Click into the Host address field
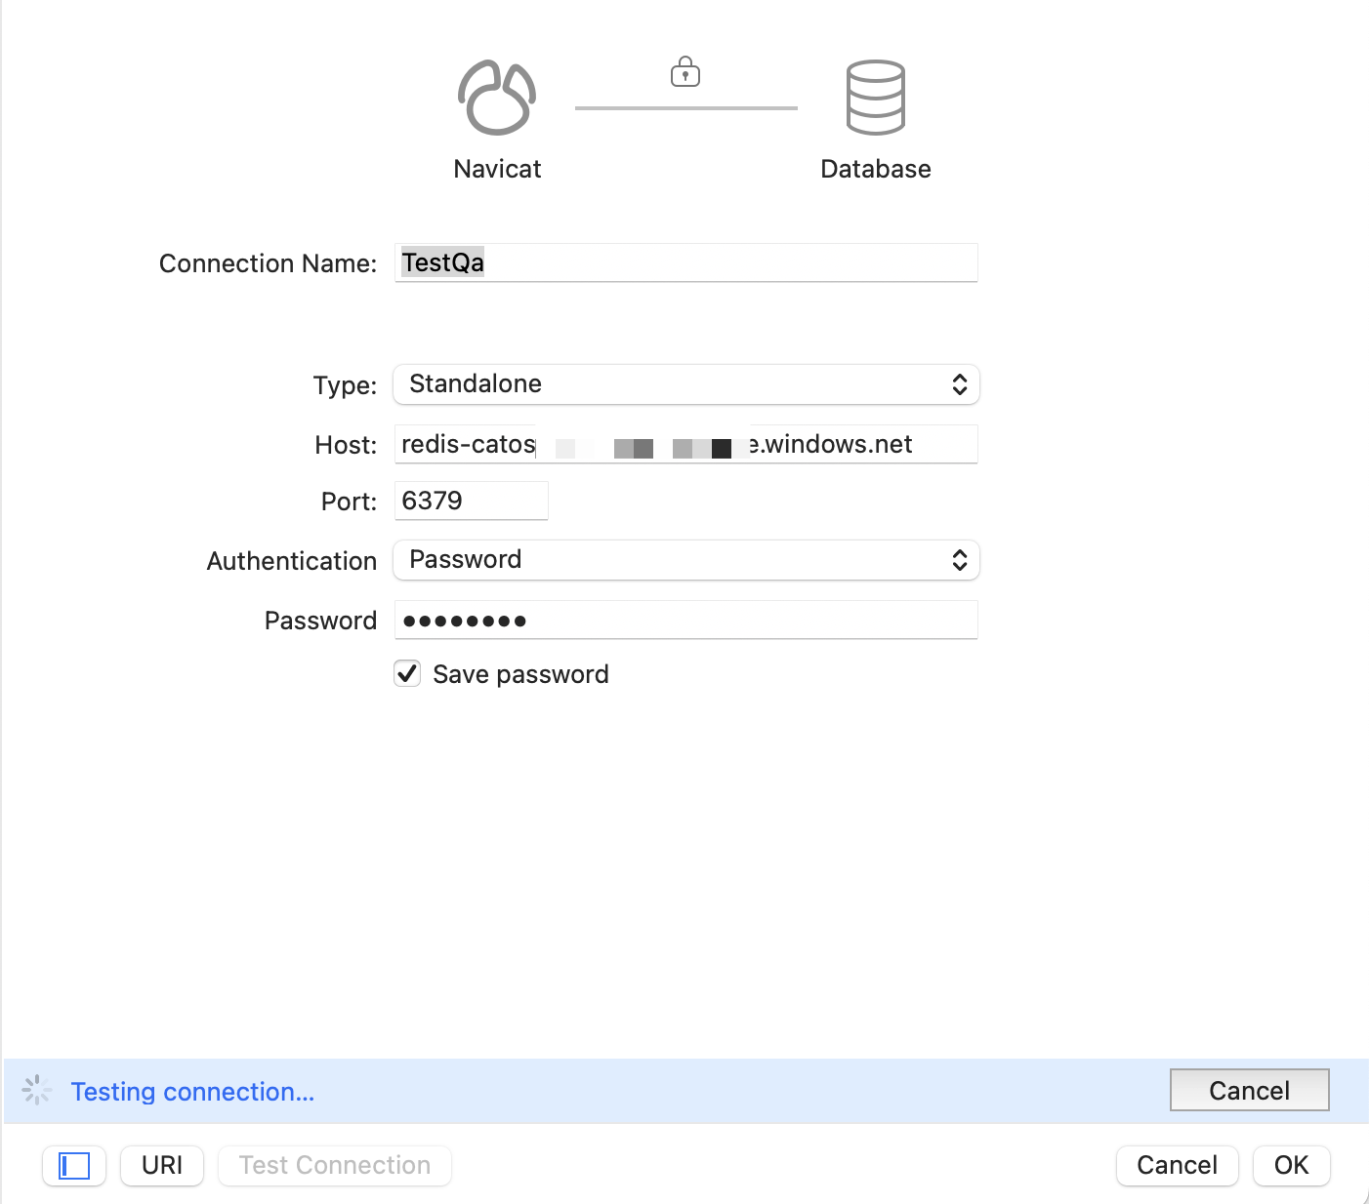This screenshot has width=1369, height=1204. 685,444
